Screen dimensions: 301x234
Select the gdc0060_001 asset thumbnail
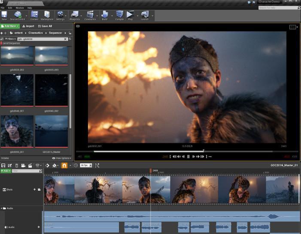(17, 131)
